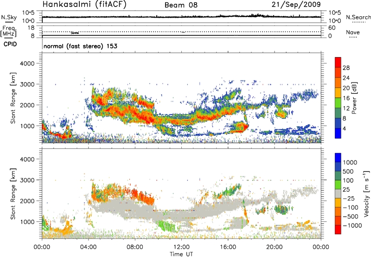Click the Nave legend label
The width and height of the screenshot is (371, 257).
353,32
